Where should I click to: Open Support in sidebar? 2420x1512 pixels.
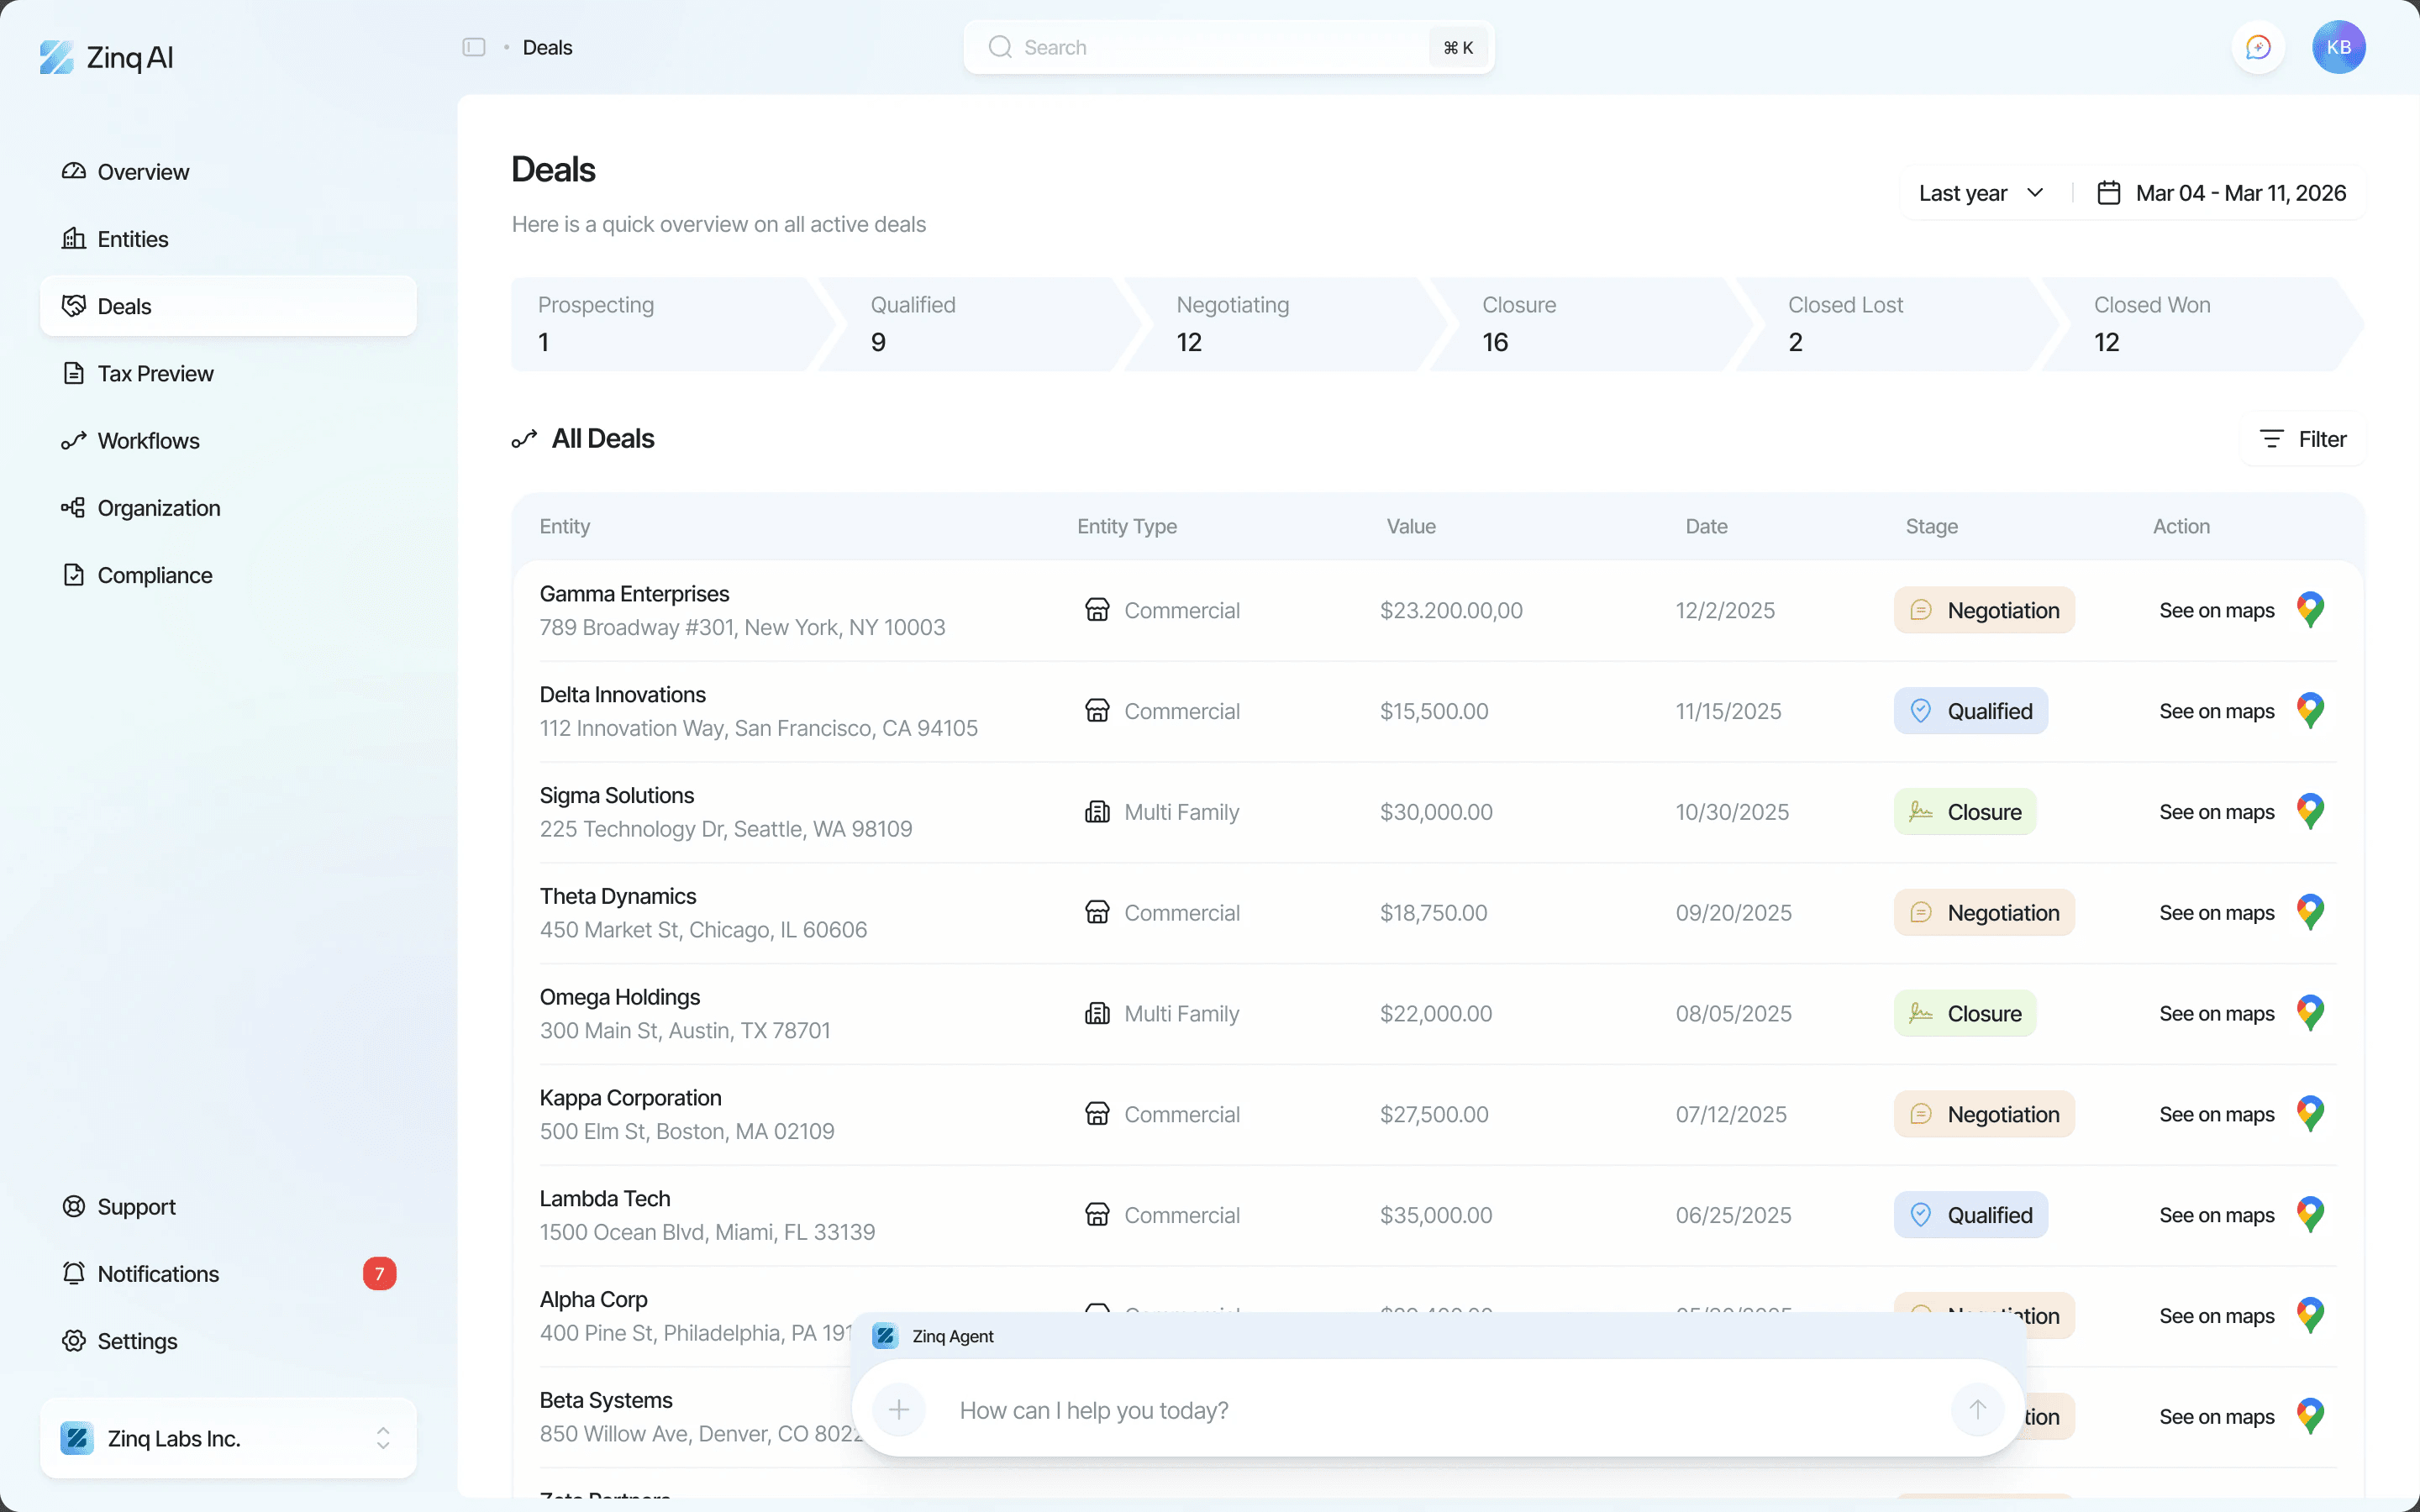228,1207
